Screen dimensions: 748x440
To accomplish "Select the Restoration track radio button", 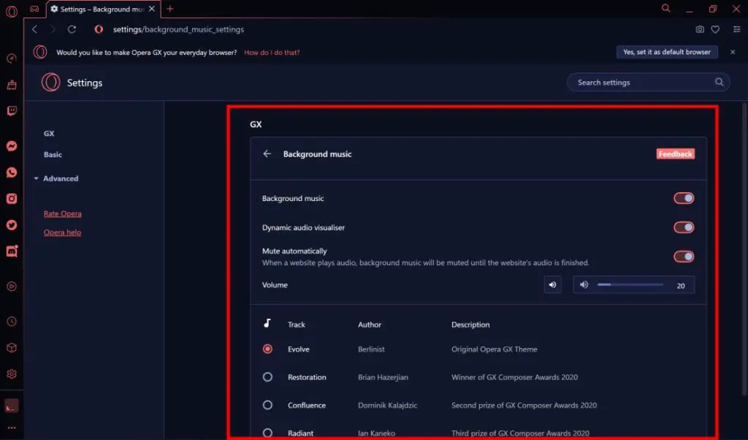I will (x=267, y=377).
